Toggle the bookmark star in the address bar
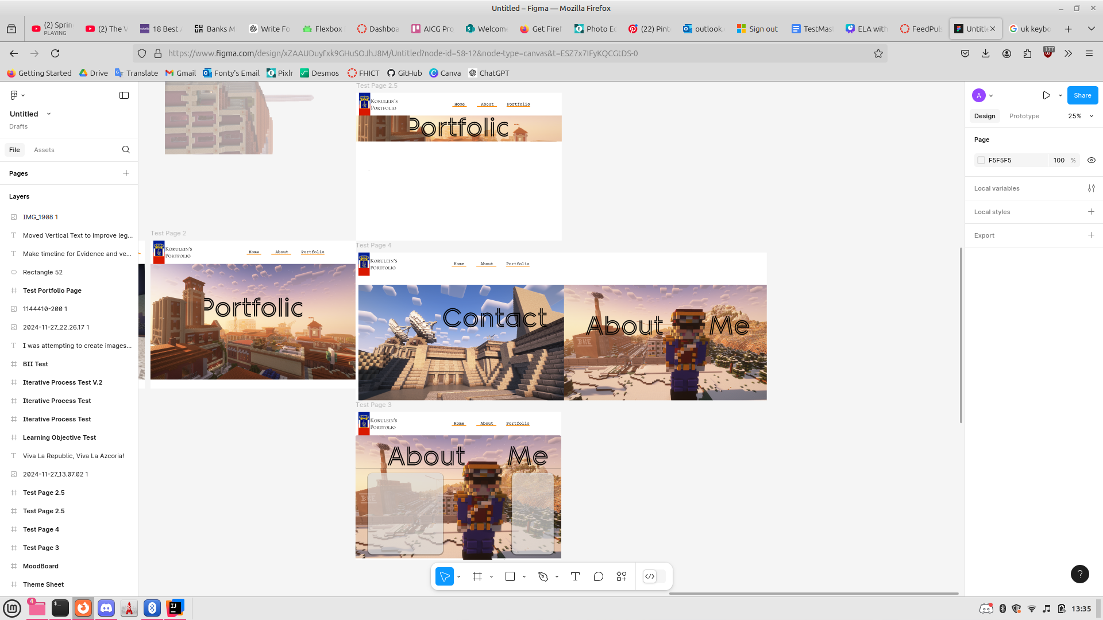 [878, 53]
